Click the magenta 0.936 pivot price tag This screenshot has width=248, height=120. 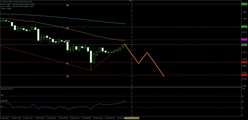[244, 39]
